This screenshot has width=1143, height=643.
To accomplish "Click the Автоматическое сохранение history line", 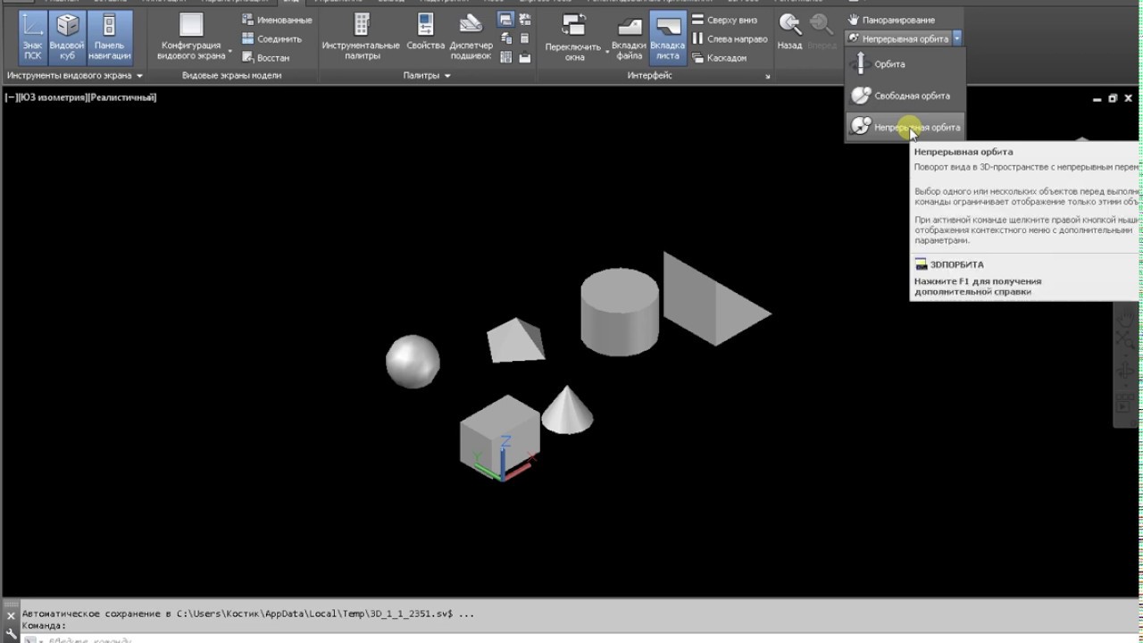I will click(248, 614).
